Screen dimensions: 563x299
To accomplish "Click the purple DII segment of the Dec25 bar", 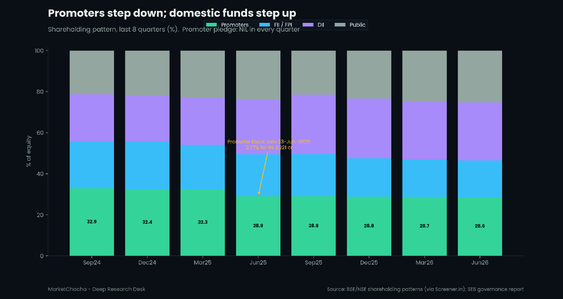I will point(369,128).
